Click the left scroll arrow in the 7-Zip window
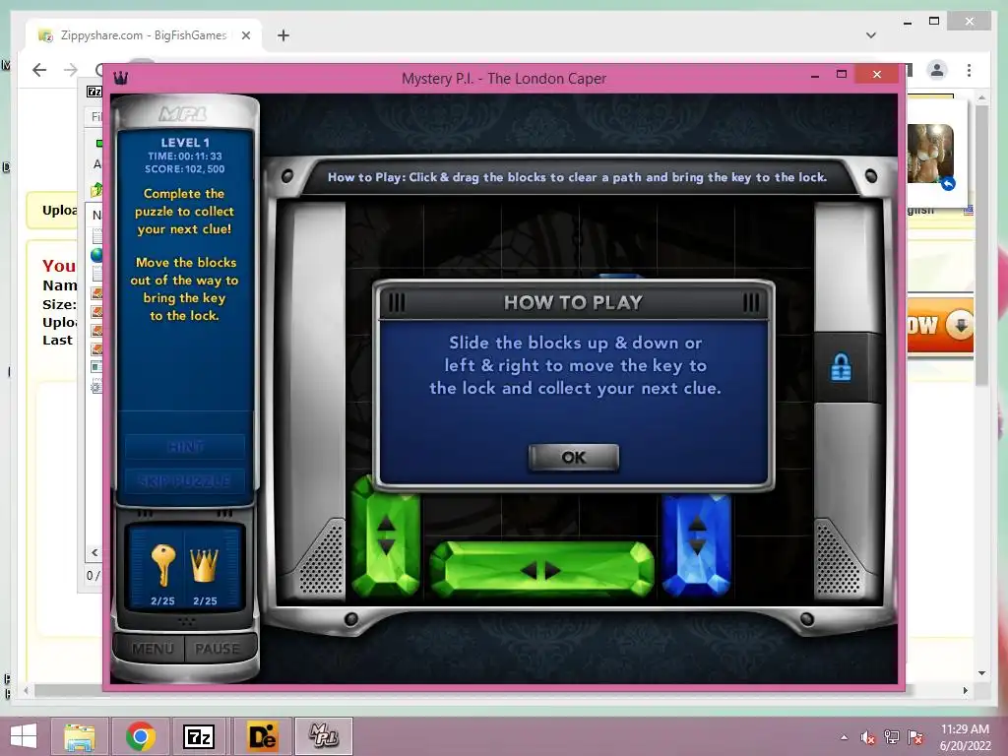 tap(94, 552)
